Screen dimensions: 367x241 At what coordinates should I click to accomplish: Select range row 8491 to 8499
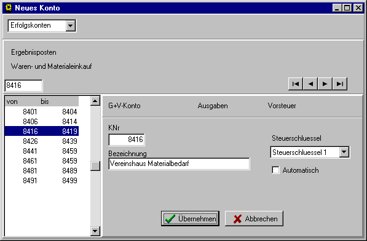[42, 180]
